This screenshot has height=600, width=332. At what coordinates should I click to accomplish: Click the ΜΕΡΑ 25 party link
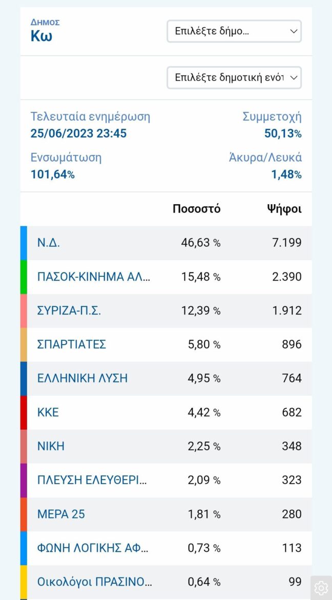(61, 514)
